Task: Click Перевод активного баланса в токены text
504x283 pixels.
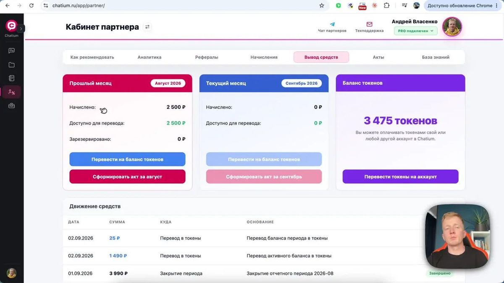Action: pyautogui.click(x=289, y=256)
